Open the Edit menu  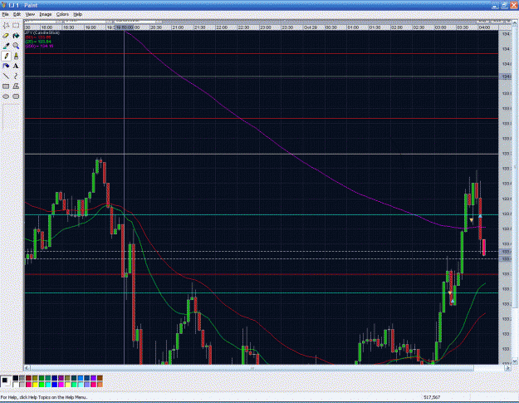pos(17,14)
